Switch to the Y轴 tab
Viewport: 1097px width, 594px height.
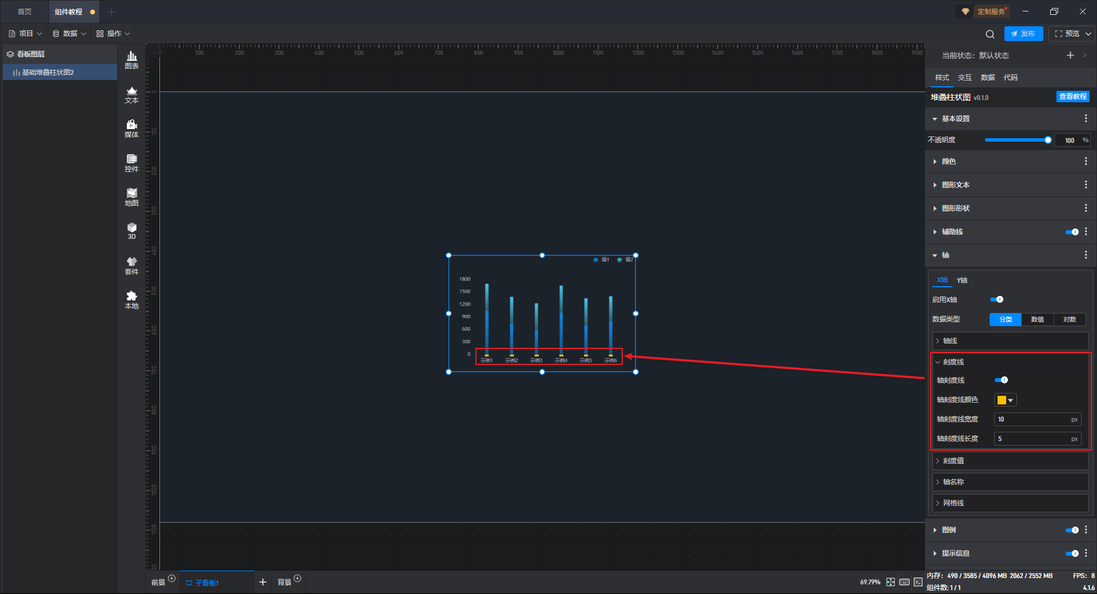962,280
